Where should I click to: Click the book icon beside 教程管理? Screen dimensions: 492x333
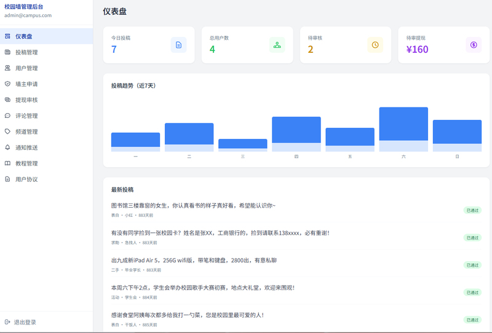[7, 163]
